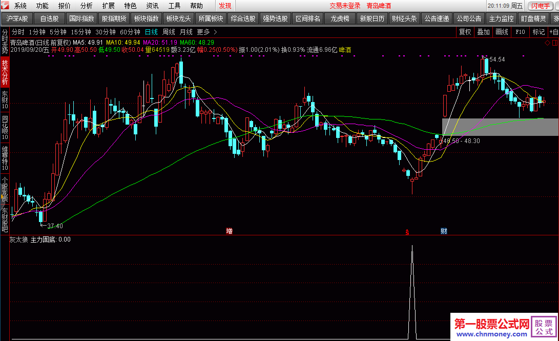Click the 综合选股 toolbar button
The height and width of the screenshot is (341, 559).
(x=243, y=18)
